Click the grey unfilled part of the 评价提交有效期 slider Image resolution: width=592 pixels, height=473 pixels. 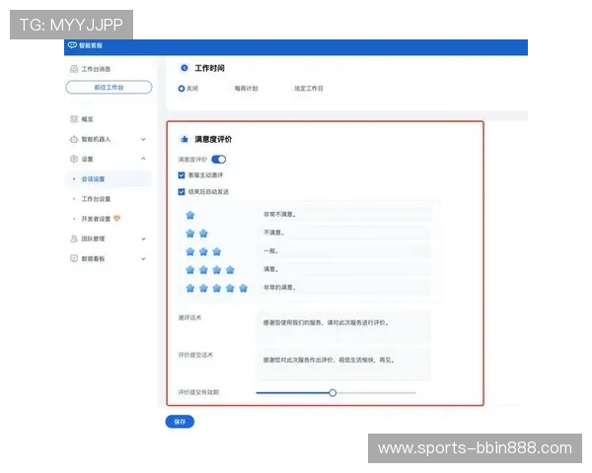click(x=376, y=392)
